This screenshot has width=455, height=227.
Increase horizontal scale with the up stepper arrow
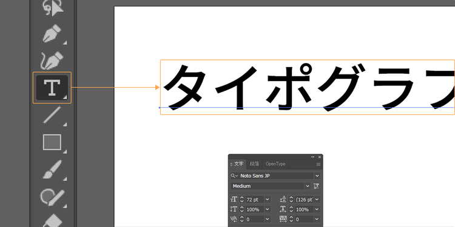click(x=291, y=208)
